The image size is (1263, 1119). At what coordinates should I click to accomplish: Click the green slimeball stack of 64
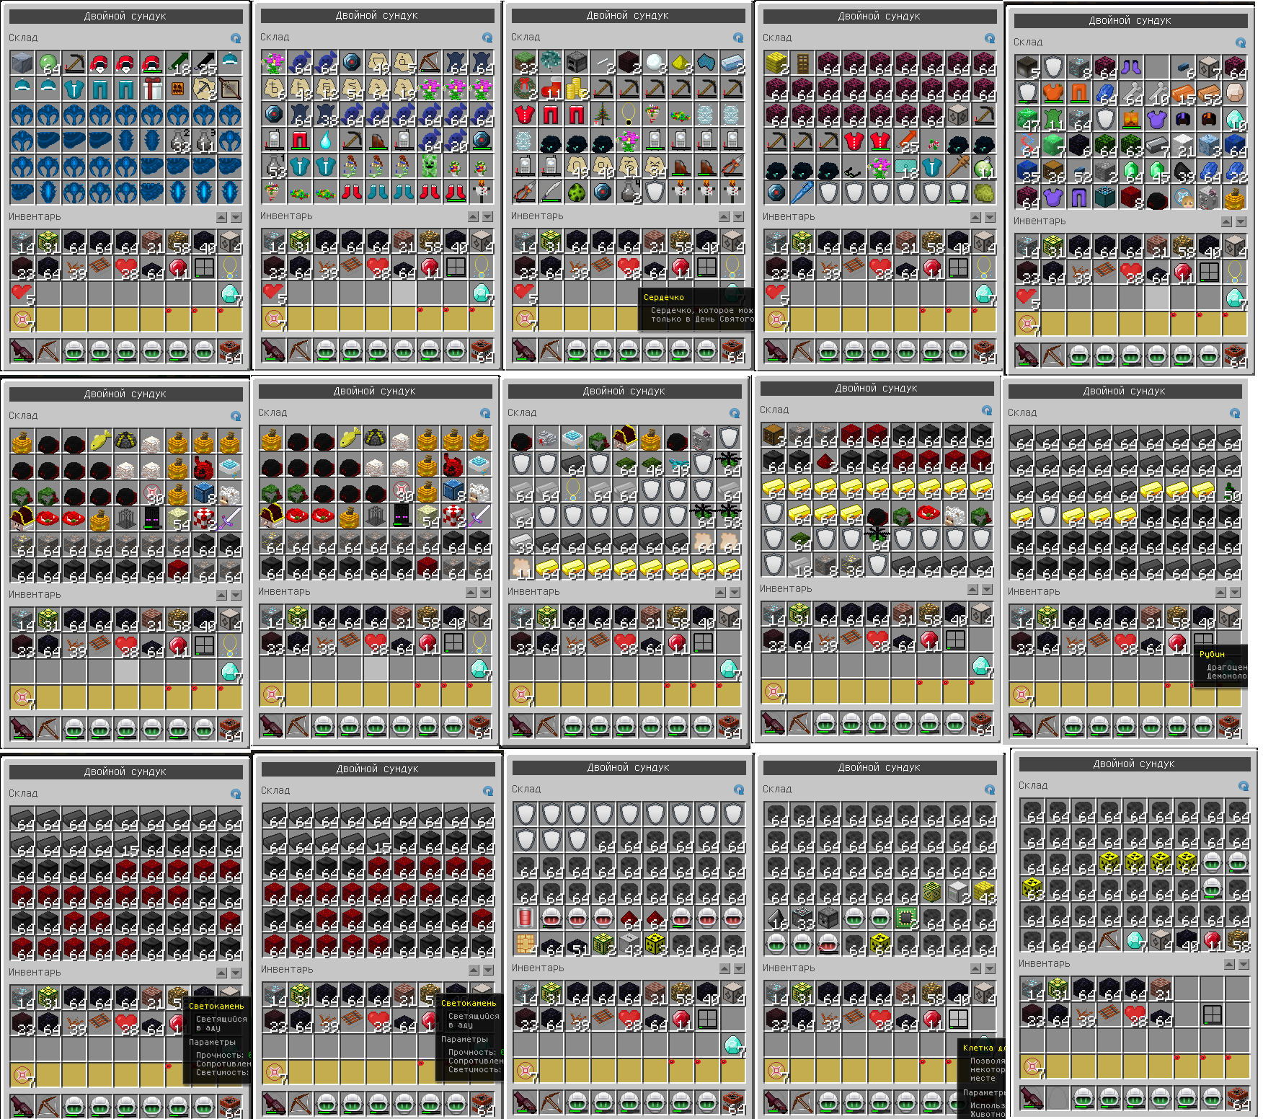tap(48, 63)
